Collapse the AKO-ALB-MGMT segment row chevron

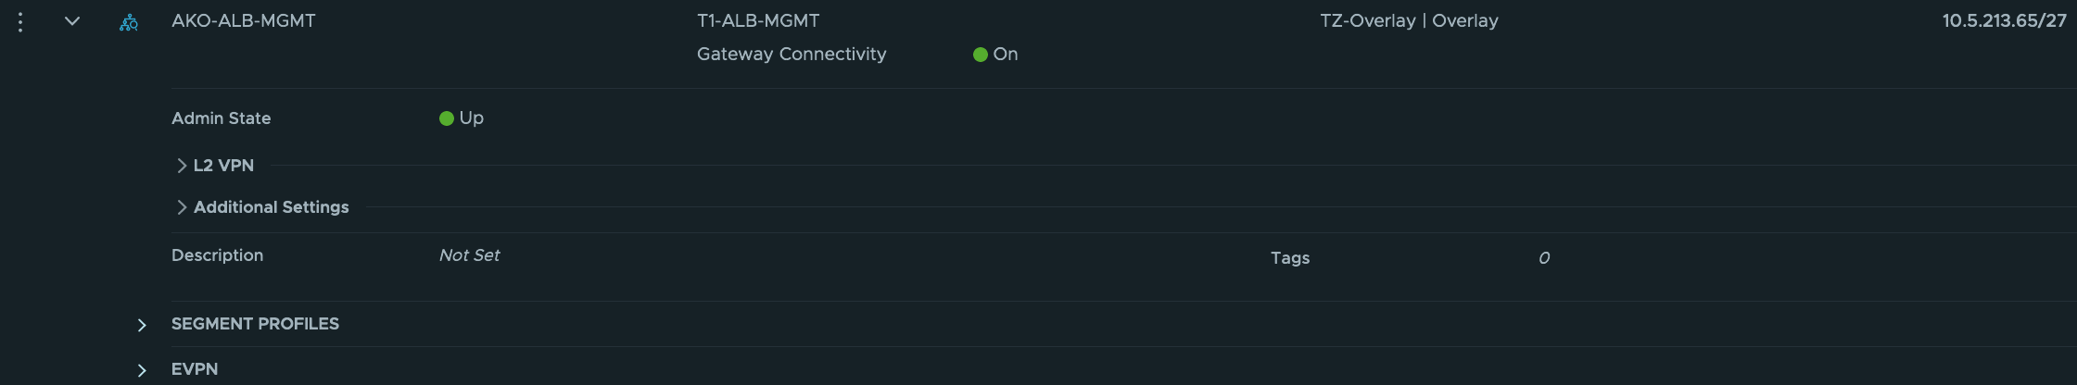pyautogui.click(x=72, y=21)
